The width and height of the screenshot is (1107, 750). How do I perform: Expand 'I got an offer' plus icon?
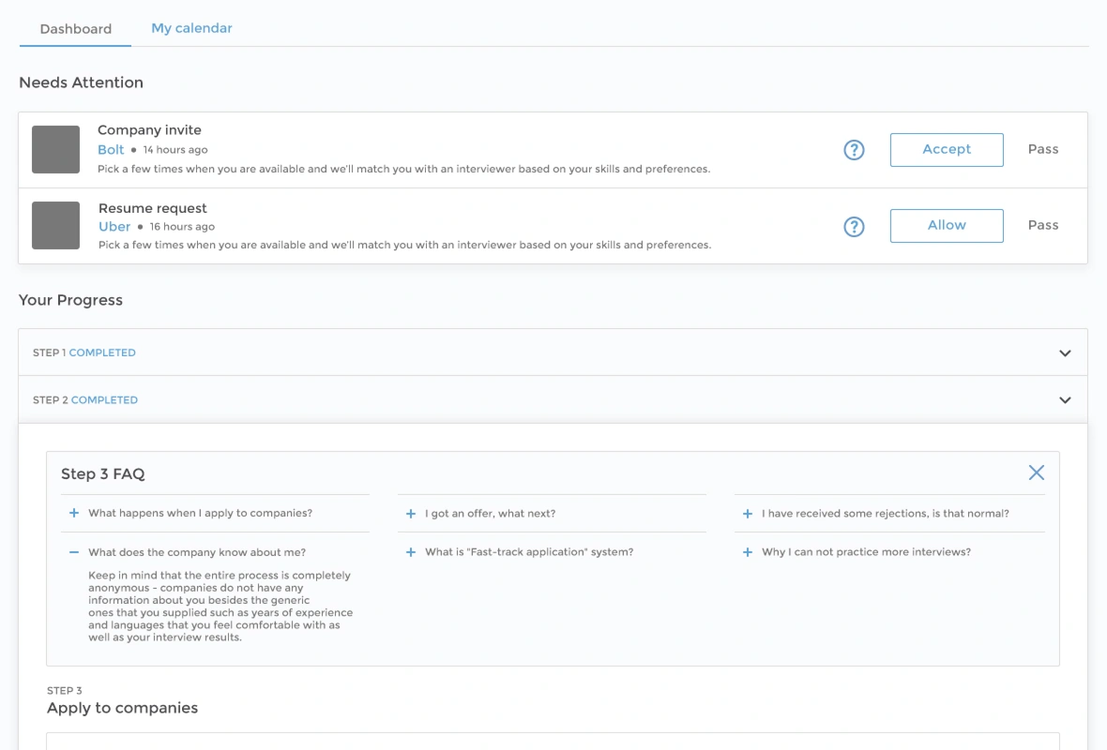(410, 514)
